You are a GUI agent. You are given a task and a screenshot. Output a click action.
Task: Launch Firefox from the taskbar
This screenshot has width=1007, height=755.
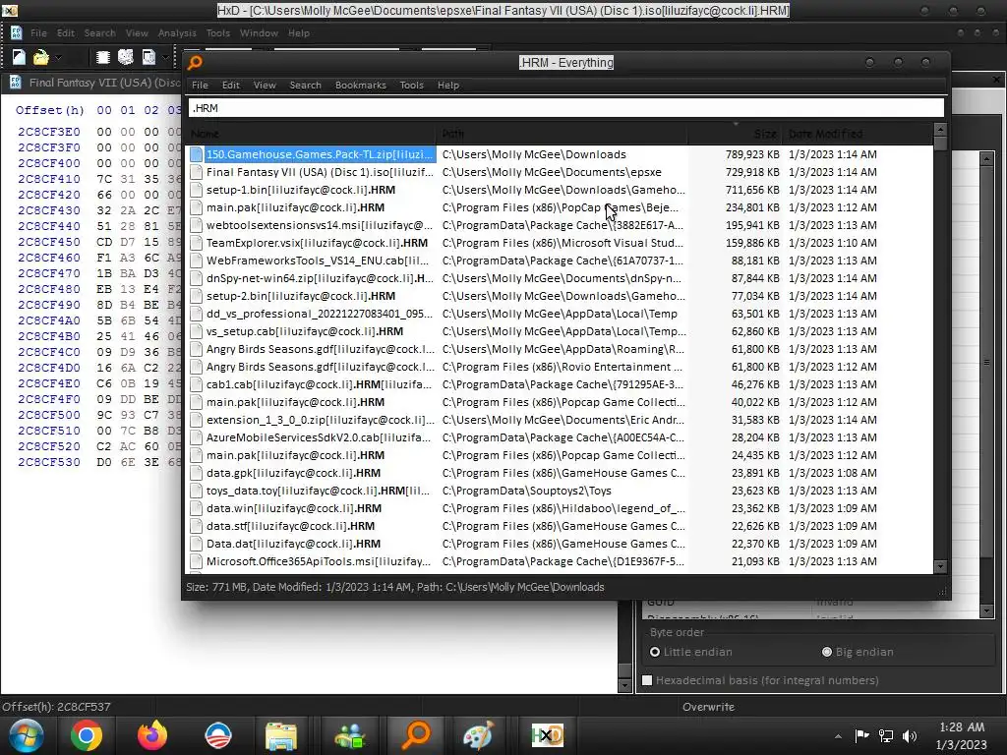tap(152, 735)
